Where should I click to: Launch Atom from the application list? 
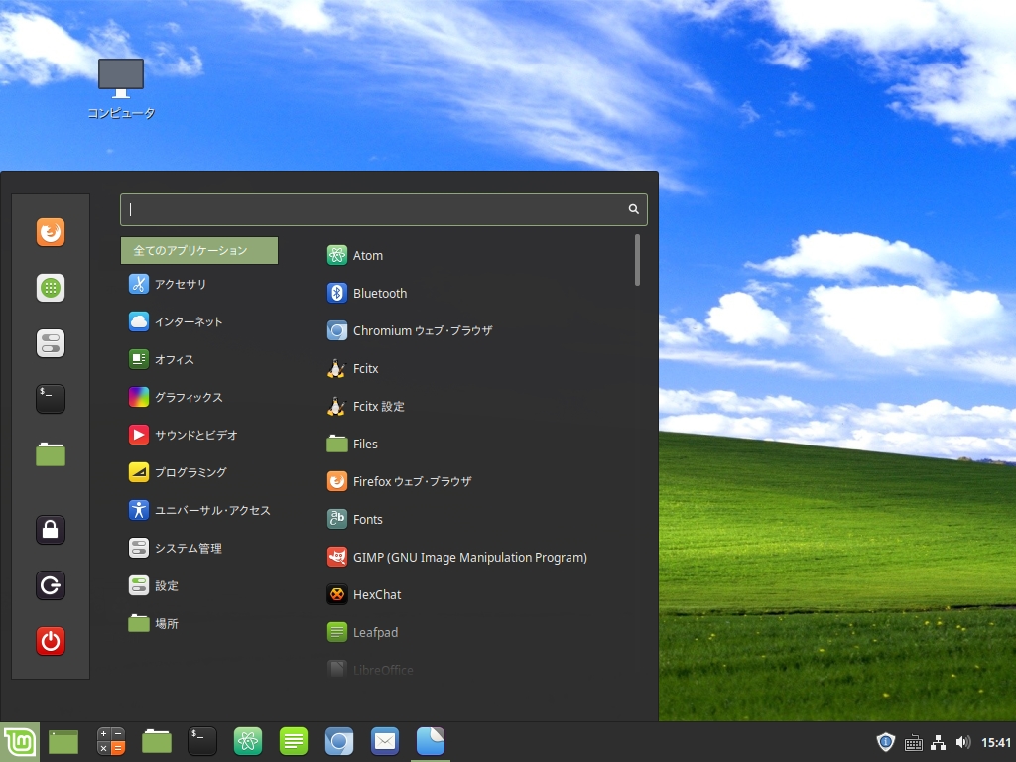[367, 256]
